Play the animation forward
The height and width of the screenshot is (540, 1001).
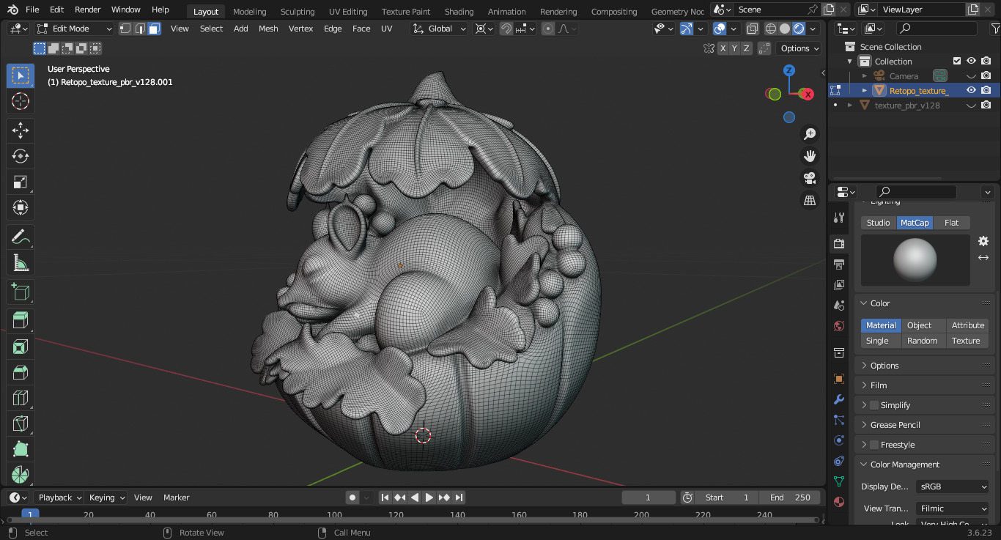429,498
